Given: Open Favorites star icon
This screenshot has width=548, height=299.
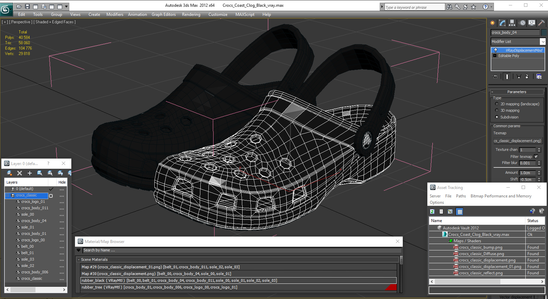Looking at the screenshot, I should pyautogui.click(x=474, y=7).
